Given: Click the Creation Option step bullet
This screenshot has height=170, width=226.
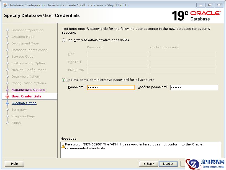Looking at the screenshot, I should click(x=7, y=103).
